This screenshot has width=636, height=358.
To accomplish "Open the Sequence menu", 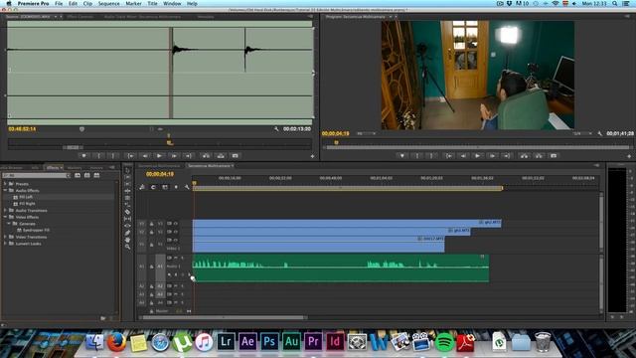I will [x=108, y=3].
